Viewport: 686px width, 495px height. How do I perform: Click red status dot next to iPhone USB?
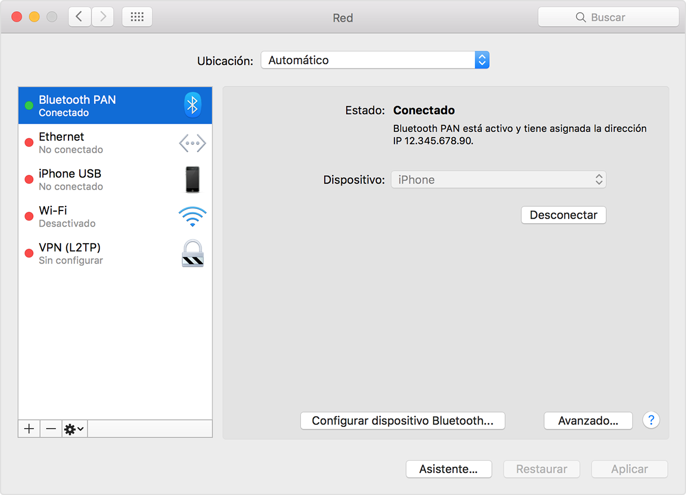tap(29, 179)
